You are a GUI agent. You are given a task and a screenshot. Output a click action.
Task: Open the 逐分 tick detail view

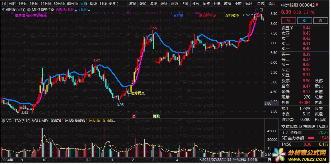[x=196, y=4]
